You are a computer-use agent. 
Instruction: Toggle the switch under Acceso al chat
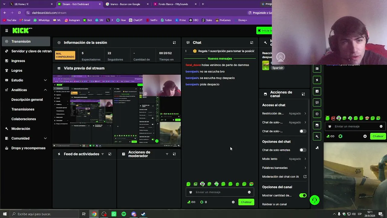(303, 131)
